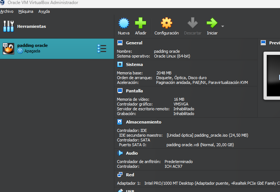Click the General section monitor icon

pos(120,43)
